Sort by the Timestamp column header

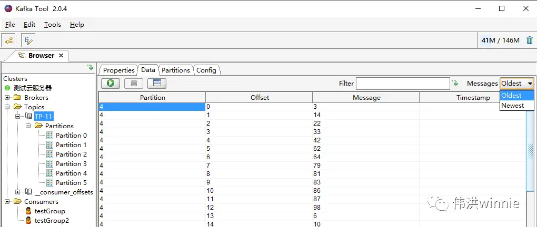pyautogui.click(x=473, y=97)
